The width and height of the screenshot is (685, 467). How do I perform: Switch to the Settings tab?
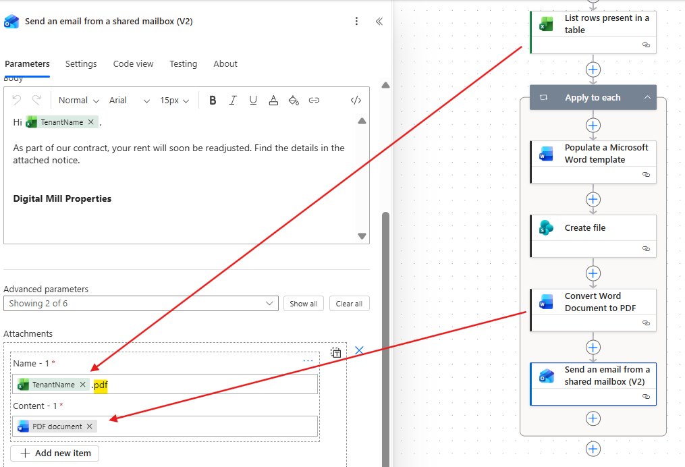pyautogui.click(x=81, y=64)
